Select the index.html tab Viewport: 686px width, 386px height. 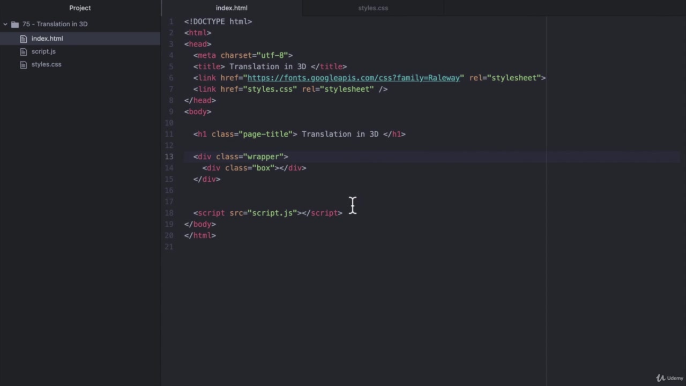pyautogui.click(x=232, y=8)
